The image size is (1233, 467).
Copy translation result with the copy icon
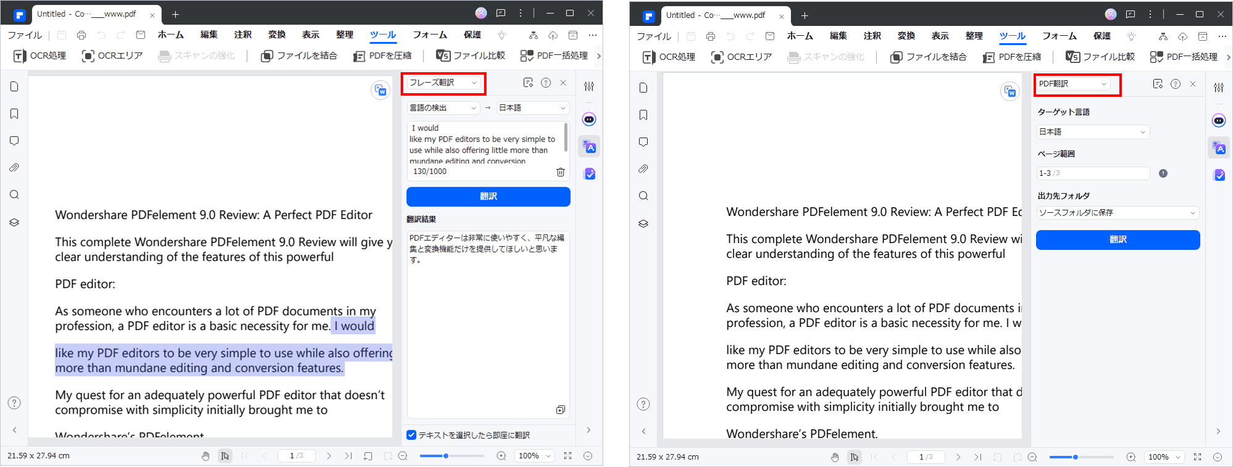point(560,410)
